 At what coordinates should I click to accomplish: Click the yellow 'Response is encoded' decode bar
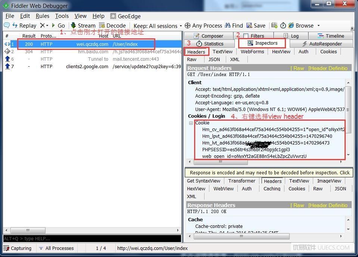click(269, 173)
